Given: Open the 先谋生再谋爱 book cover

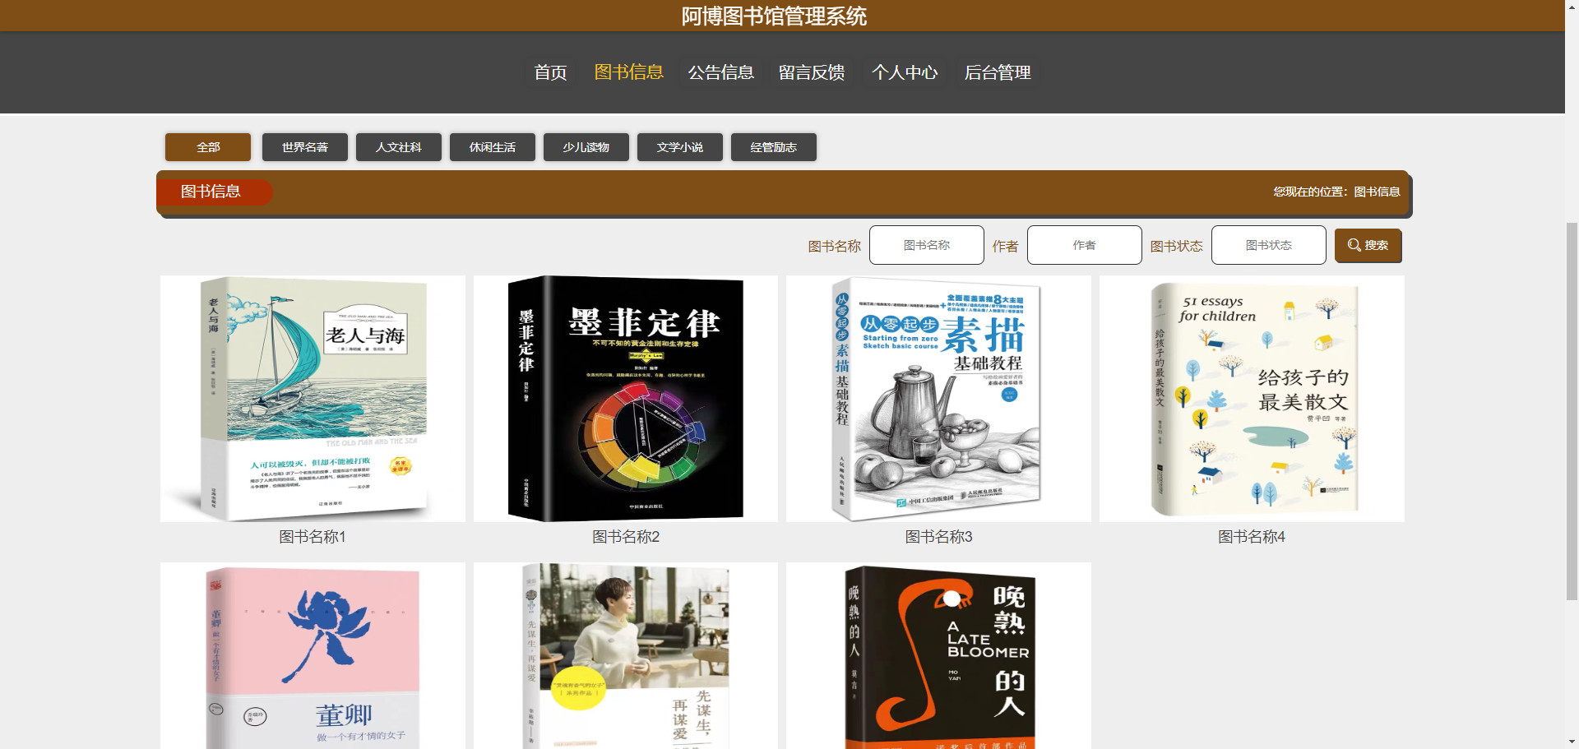Looking at the screenshot, I should click(626, 656).
